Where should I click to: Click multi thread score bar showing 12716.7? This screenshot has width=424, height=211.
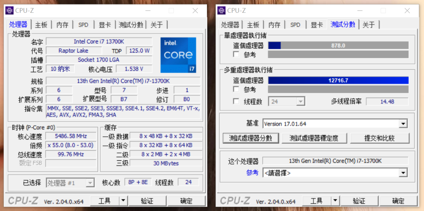[338, 80]
